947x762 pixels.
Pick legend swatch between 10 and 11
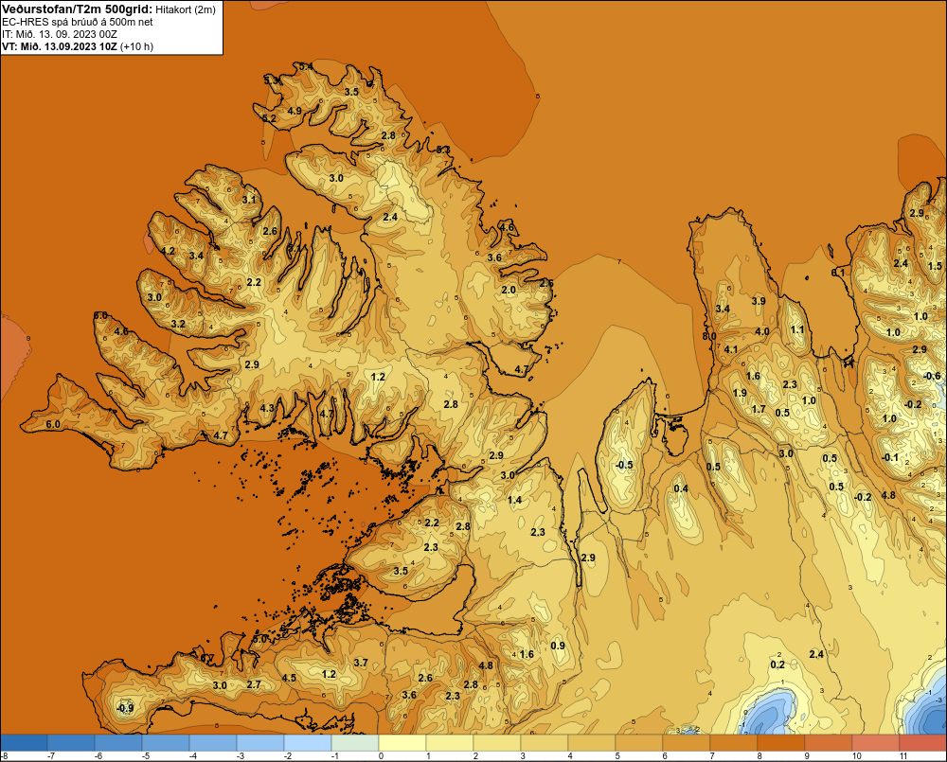pos(876,743)
